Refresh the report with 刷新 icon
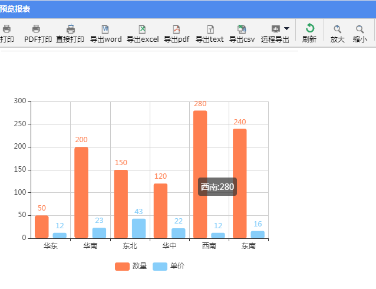This screenshot has height=289, width=376. 309,28
